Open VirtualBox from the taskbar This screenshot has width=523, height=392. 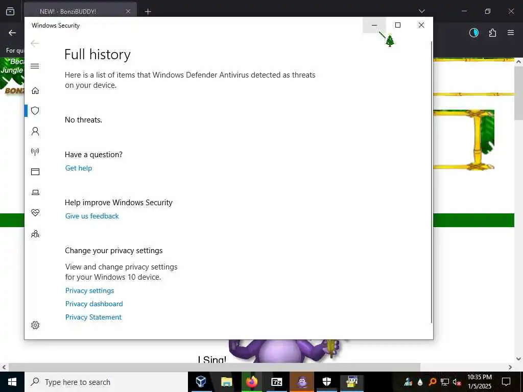point(201,382)
